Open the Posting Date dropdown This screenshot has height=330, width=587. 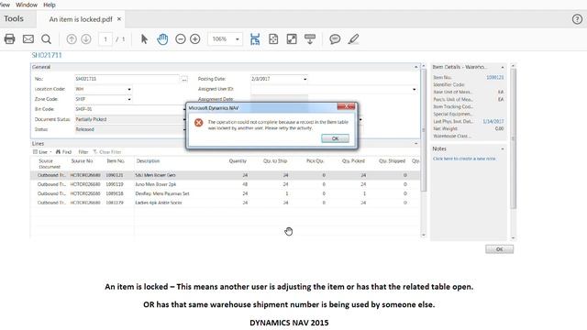click(305, 79)
